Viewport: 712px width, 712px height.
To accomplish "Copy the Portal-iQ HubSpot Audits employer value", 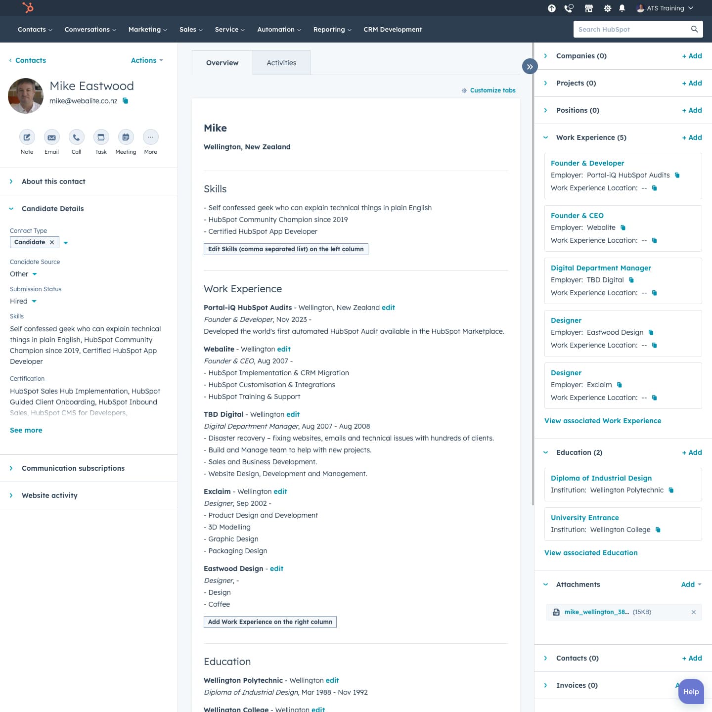I will pyautogui.click(x=677, y=175).
